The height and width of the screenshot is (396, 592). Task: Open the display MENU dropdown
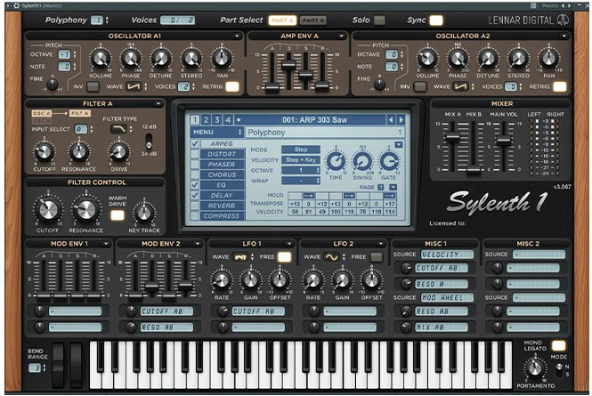coord(217,132)
